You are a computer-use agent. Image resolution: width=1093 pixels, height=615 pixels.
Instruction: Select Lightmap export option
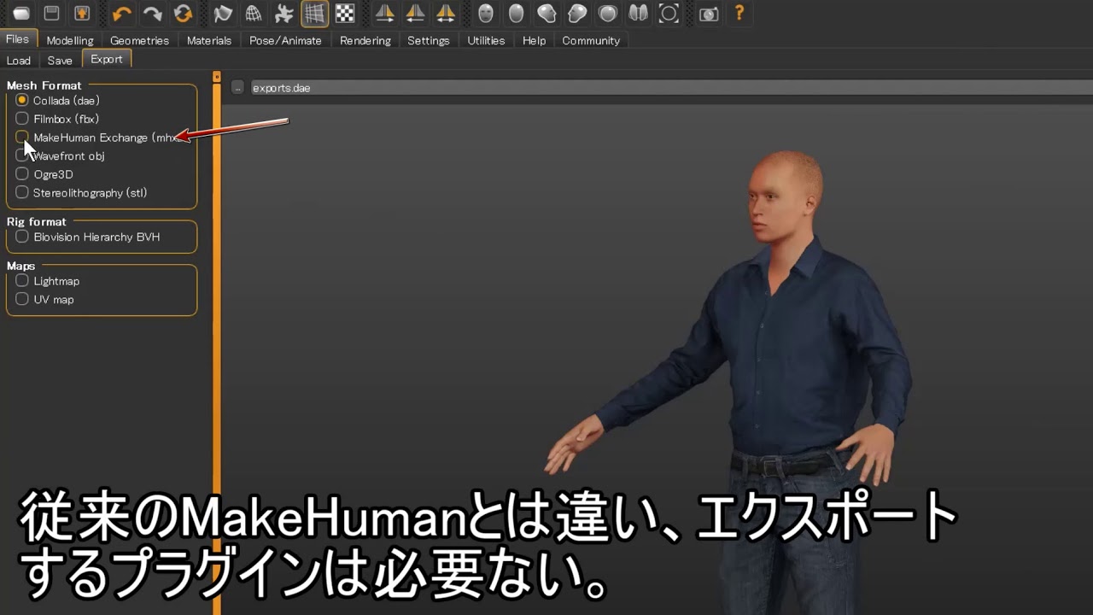[48, 281]
